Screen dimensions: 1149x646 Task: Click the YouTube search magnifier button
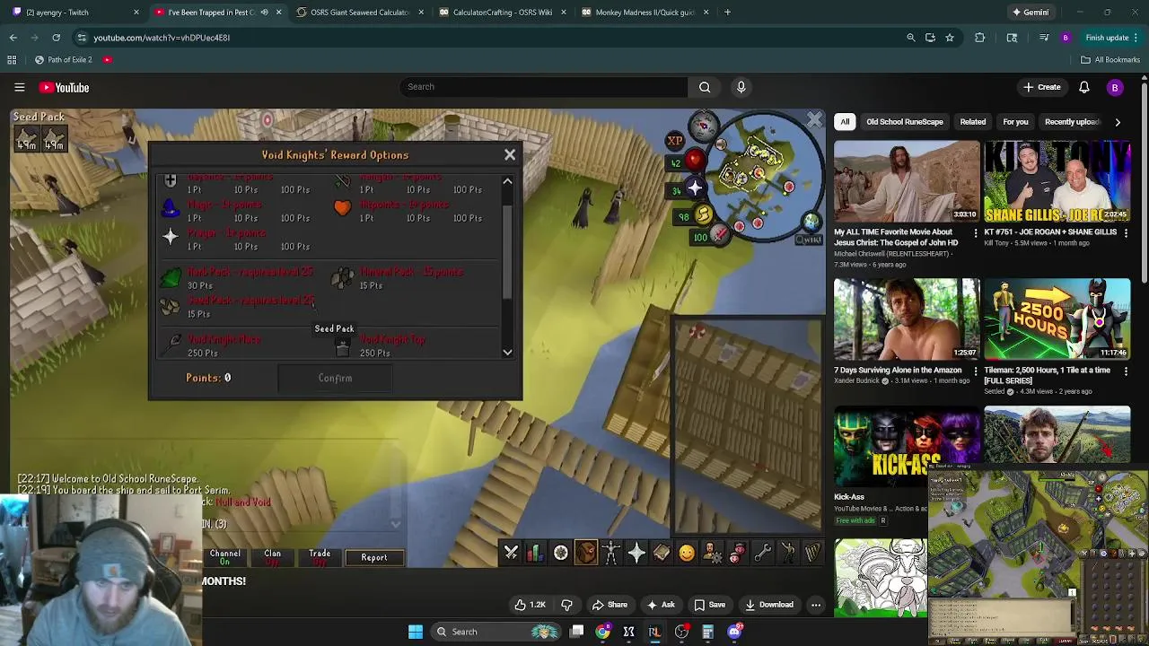[705, 87]
